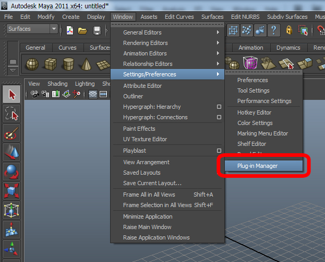
Task: Open the File menu
Action: click(x=8, y=17)
